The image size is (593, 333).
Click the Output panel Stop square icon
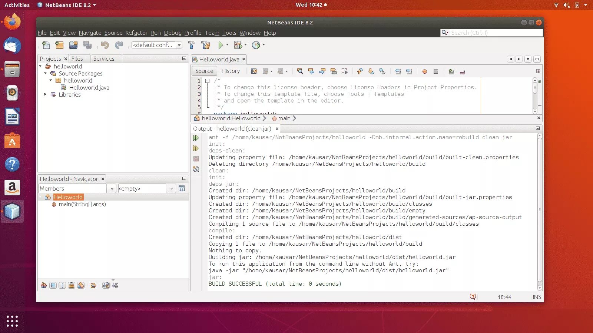[196, 159]
